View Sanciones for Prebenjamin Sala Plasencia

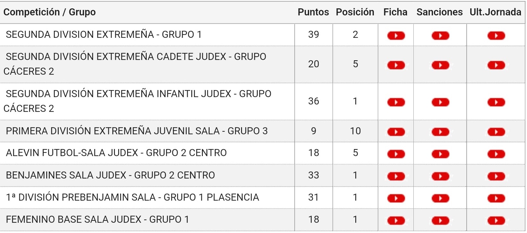440,198
